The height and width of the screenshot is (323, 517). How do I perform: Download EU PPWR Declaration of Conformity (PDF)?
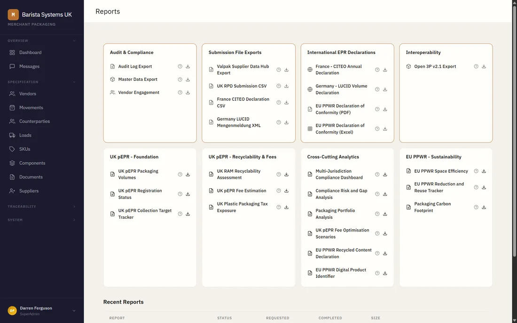coord(385,109)
